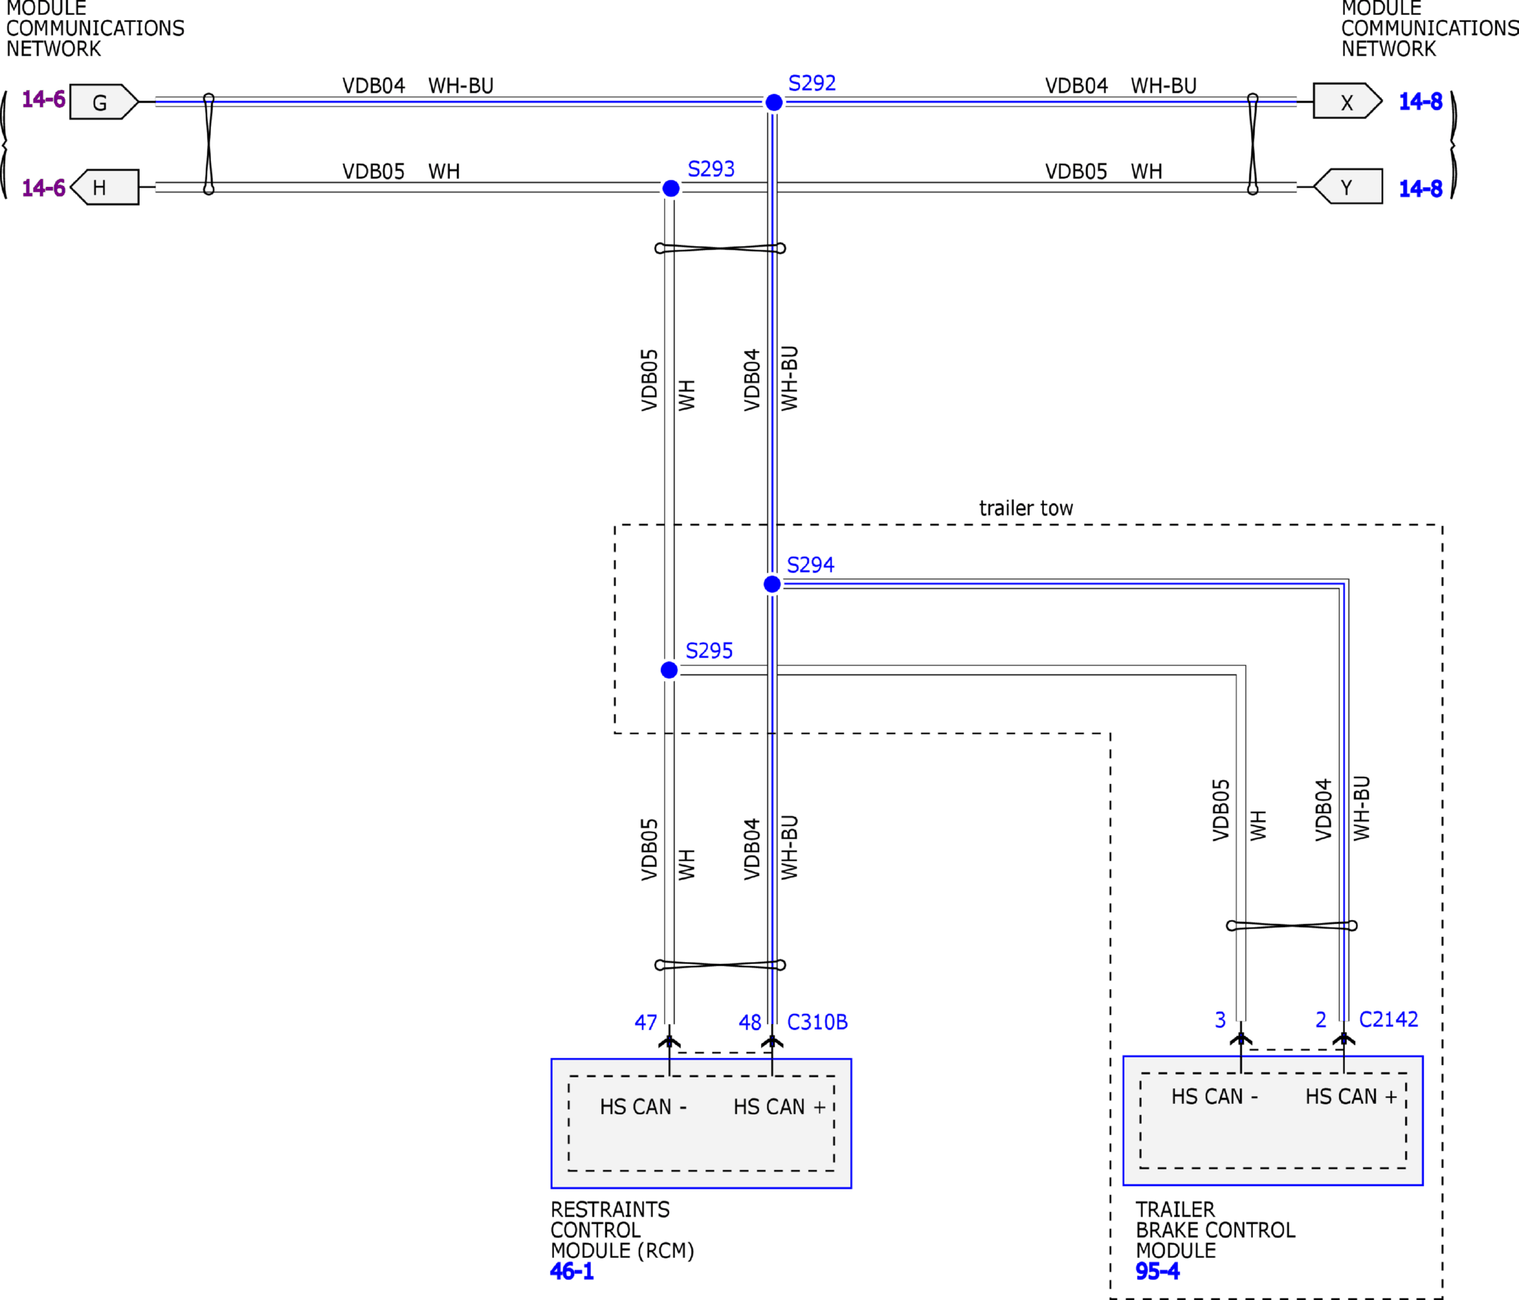Click splice node S294
The image size is (1519, 1300).
coord(772,584)
